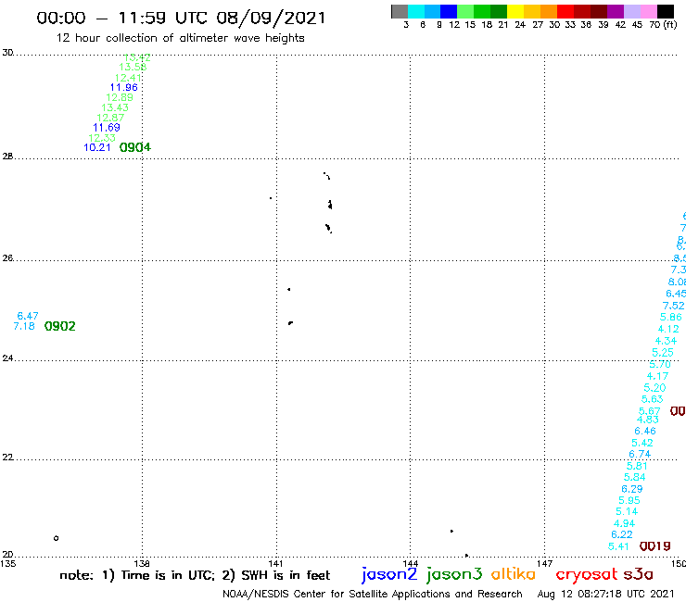Click the note about UTC time and SWH
Image resolution: width=686 pixels, height=602 pixels.
[195, 575]
